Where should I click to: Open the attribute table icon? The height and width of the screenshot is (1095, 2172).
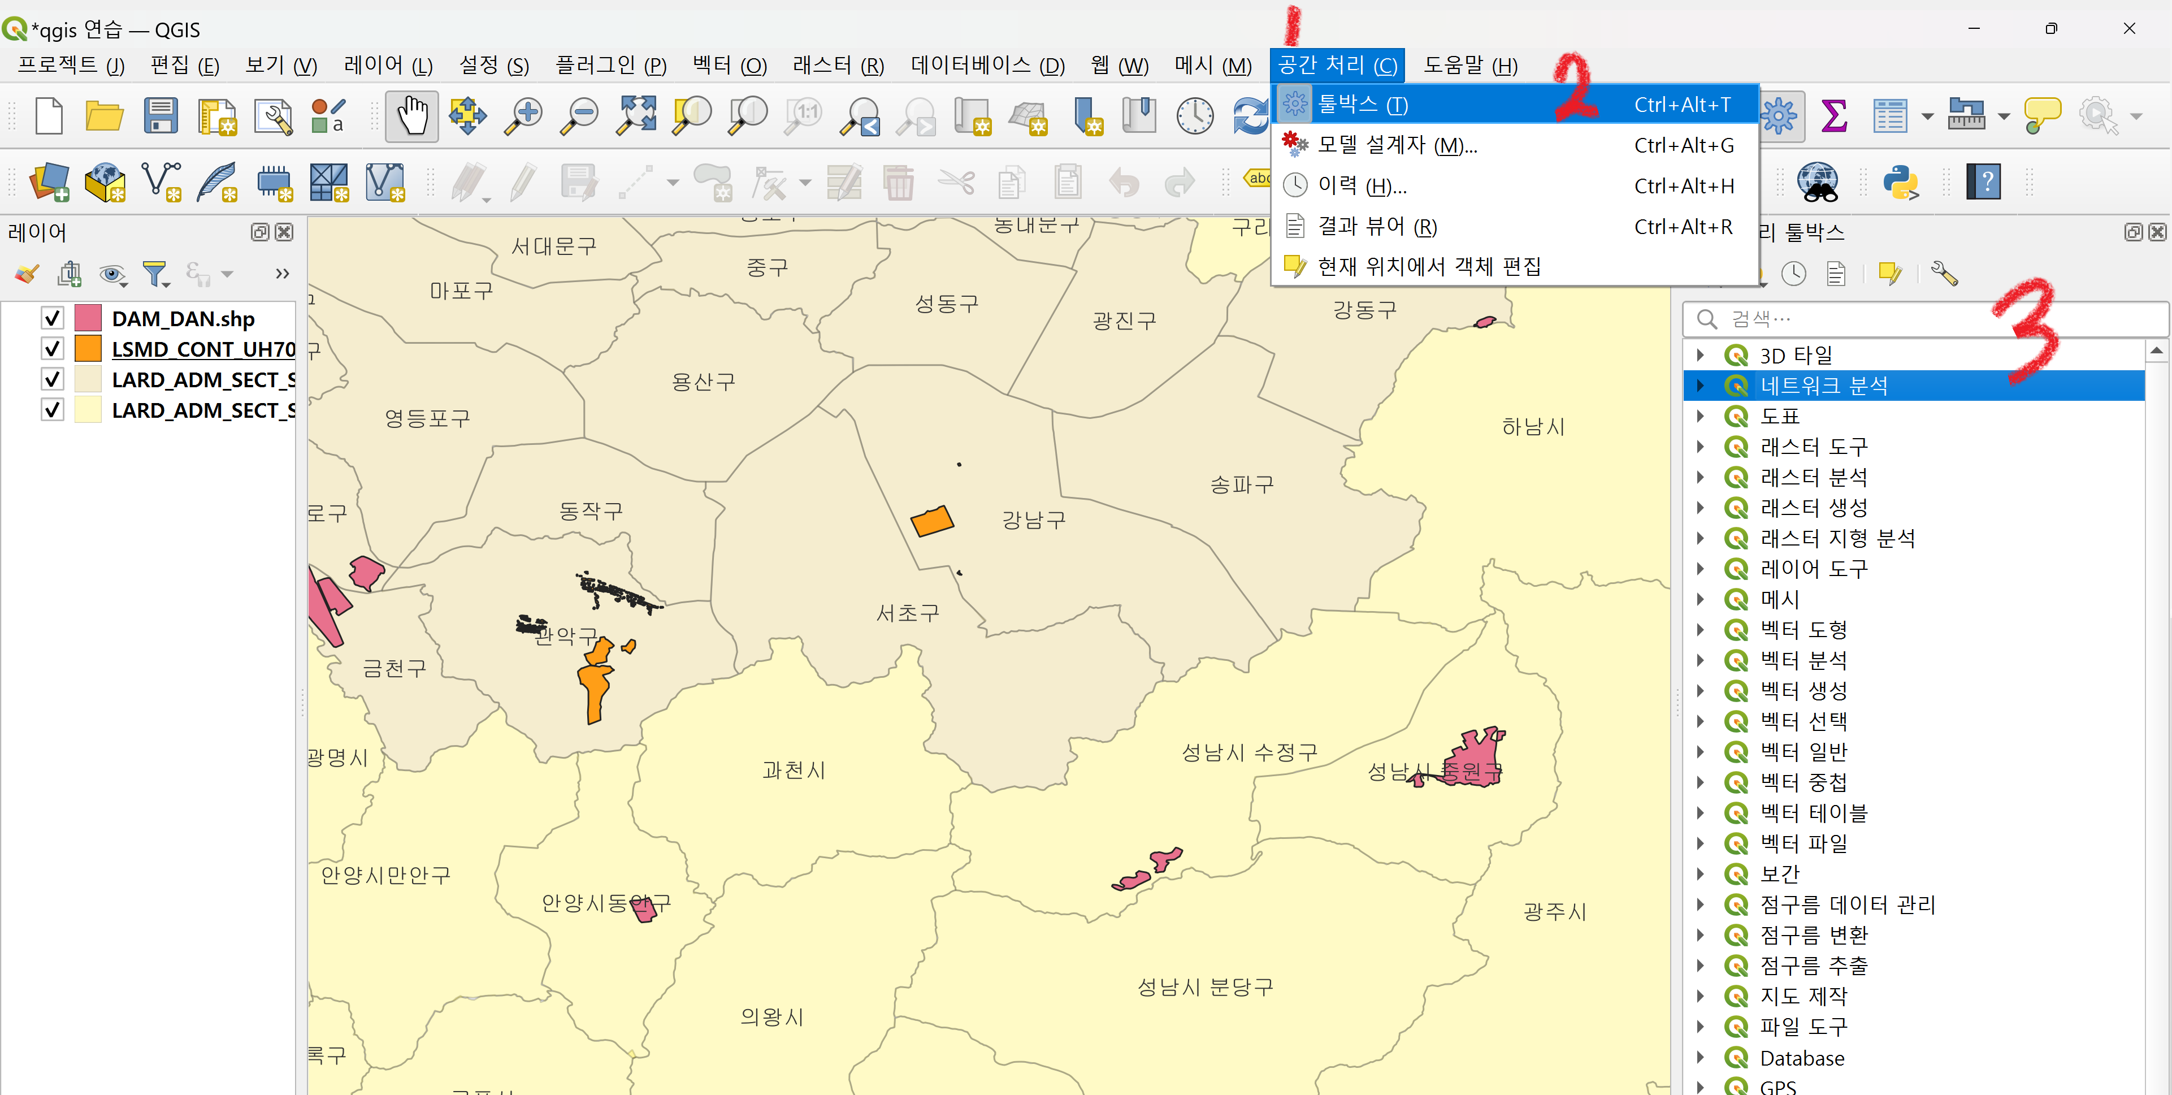1889,115
